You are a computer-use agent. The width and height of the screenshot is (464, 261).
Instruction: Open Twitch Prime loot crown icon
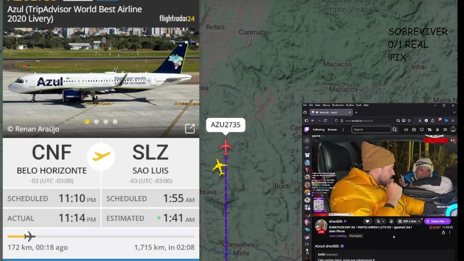[406, 129]
